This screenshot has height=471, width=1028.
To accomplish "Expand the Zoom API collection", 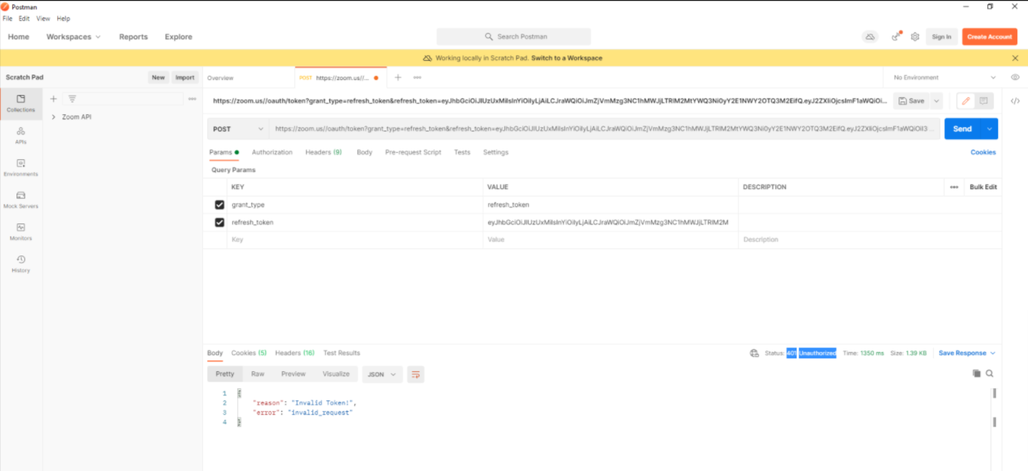I will click(54, 117).
